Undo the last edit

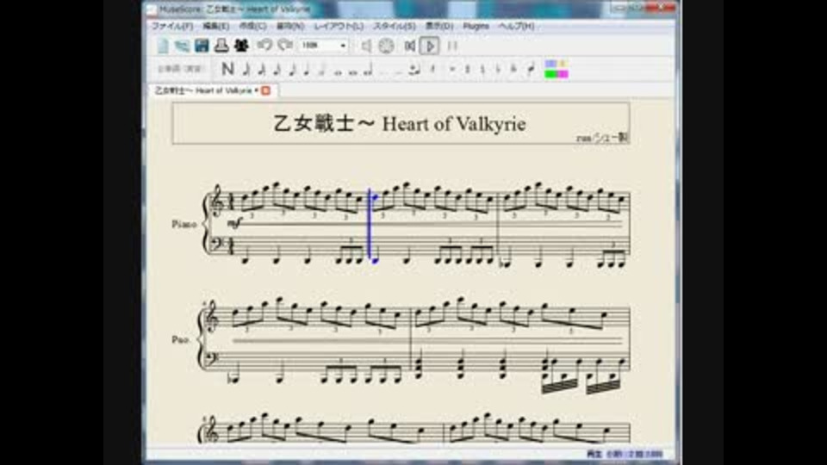tap(264, 46)
